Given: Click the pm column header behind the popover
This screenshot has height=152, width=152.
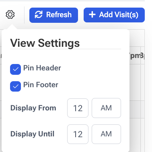Looking at the screenshot, I should (135, 56).
